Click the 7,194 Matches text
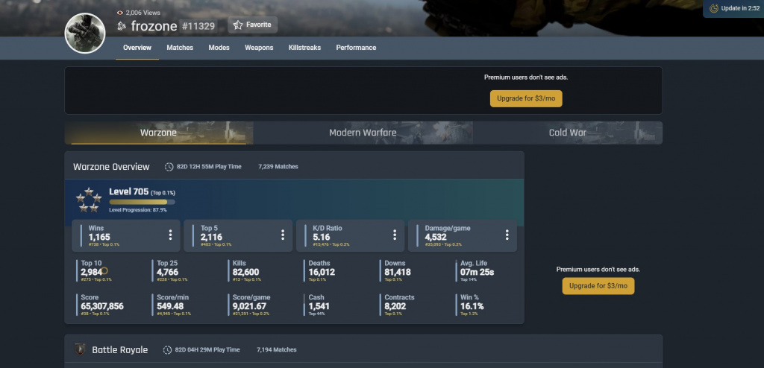This screenshot has height=368, width=764. pyautogui.click(x=276, y=350)
